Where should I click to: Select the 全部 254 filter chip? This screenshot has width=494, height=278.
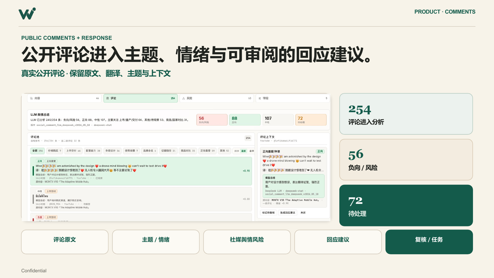click(x=37, y=151)
